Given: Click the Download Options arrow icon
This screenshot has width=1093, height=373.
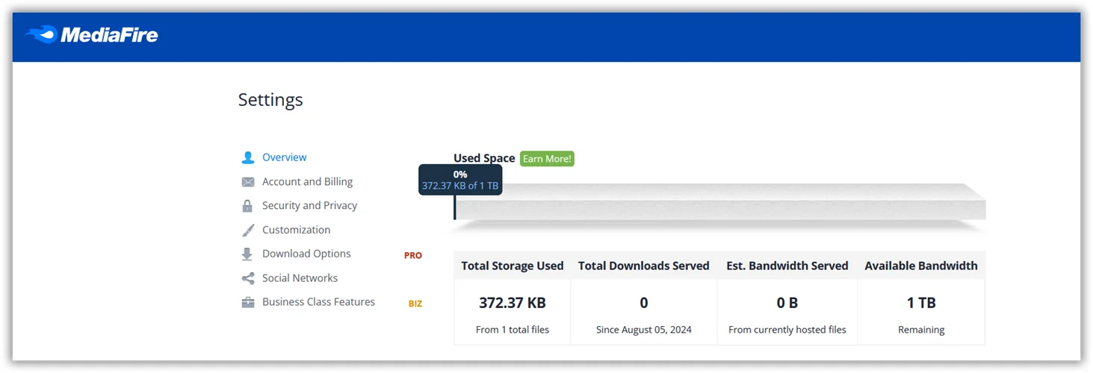Looking at the screenshot, I should pos(247,254).
